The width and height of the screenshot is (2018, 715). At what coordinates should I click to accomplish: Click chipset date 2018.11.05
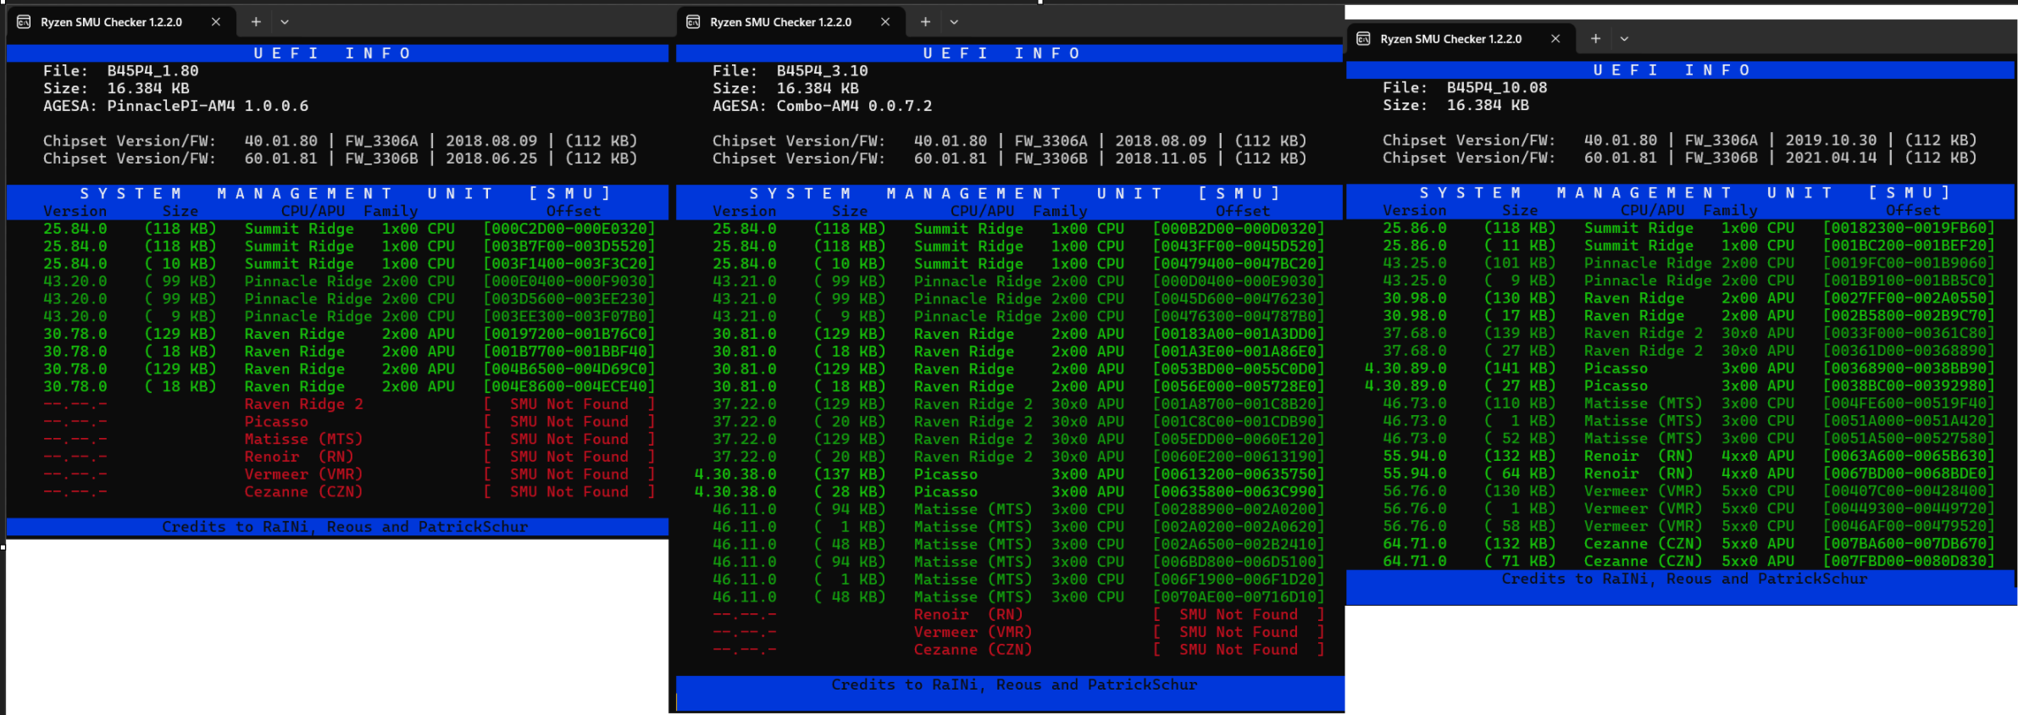[x=1161, y=159]
